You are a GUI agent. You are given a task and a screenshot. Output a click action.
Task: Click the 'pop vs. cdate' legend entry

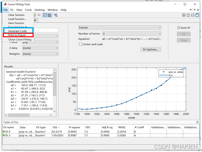click(x=176, y=72)
